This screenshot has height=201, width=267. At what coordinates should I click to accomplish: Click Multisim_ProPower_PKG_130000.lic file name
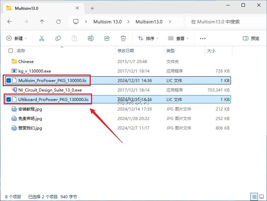point(52,81)
